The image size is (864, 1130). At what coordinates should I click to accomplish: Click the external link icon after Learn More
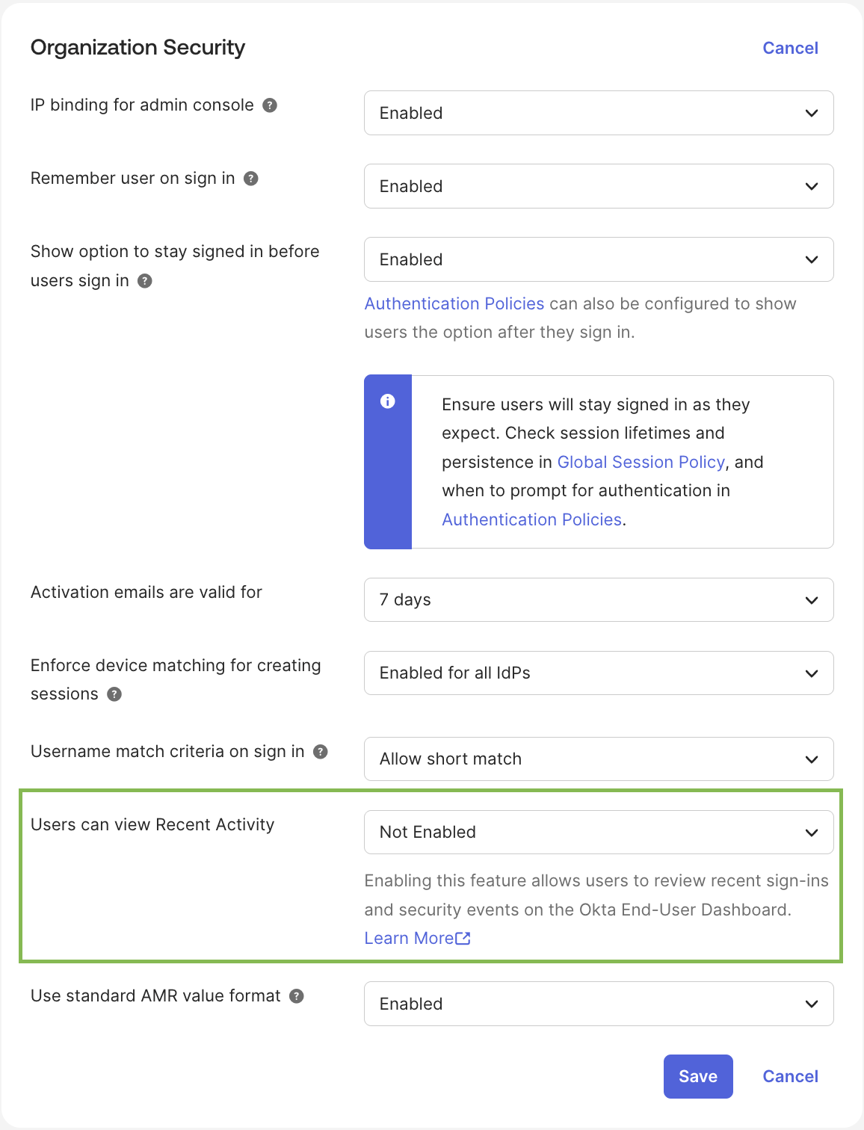point(464,938)
